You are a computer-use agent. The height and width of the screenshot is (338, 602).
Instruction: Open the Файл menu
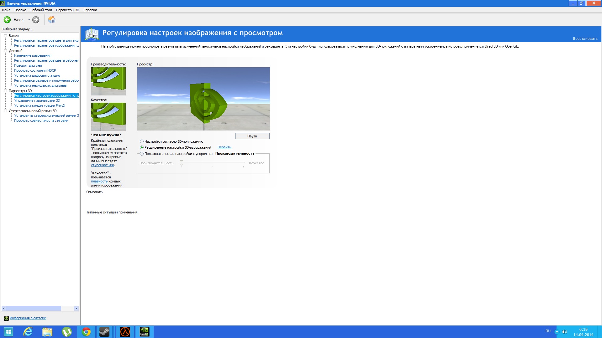pos(6,10)
